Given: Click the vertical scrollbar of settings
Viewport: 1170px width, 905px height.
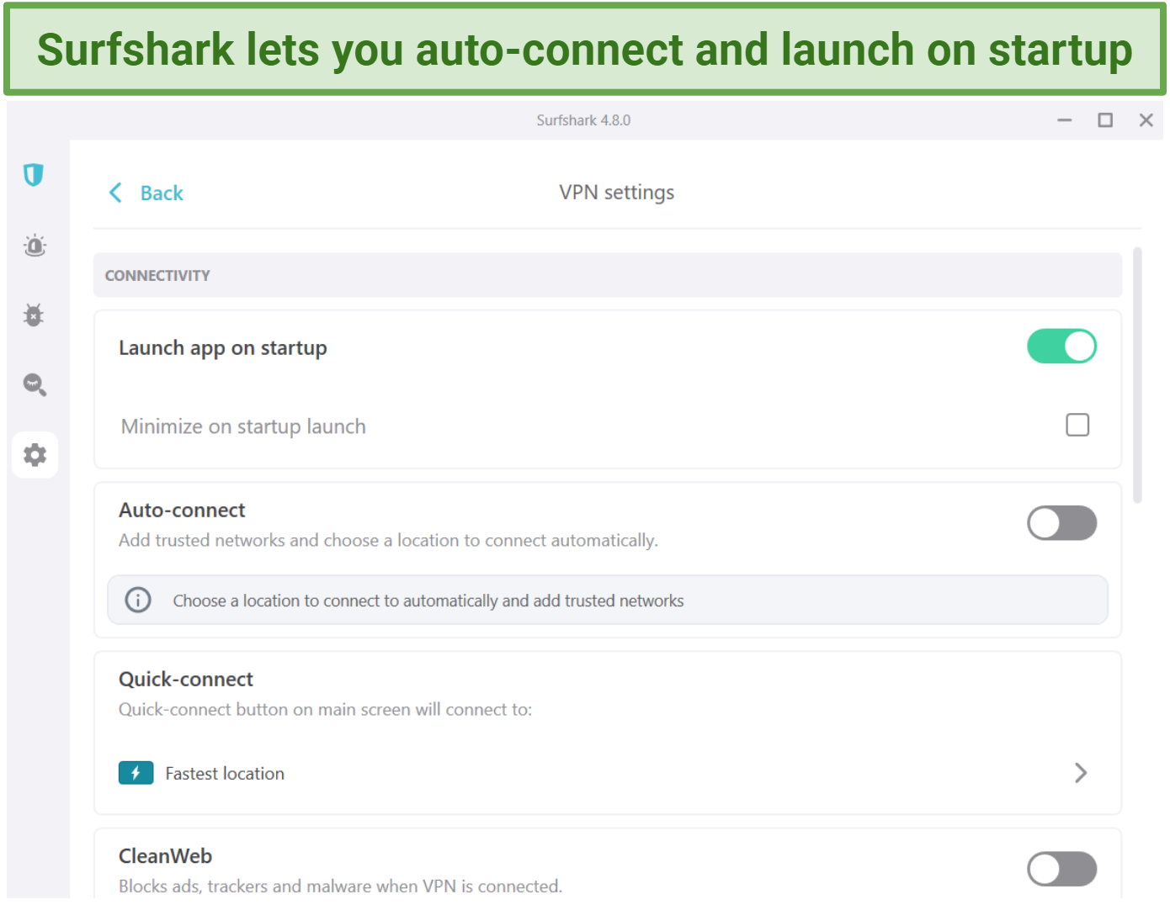Looking at the screenshot, I should [1137, 375].
